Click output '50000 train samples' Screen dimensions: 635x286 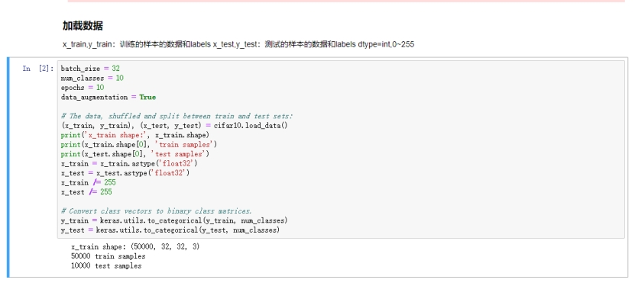[x=109, y=256]
